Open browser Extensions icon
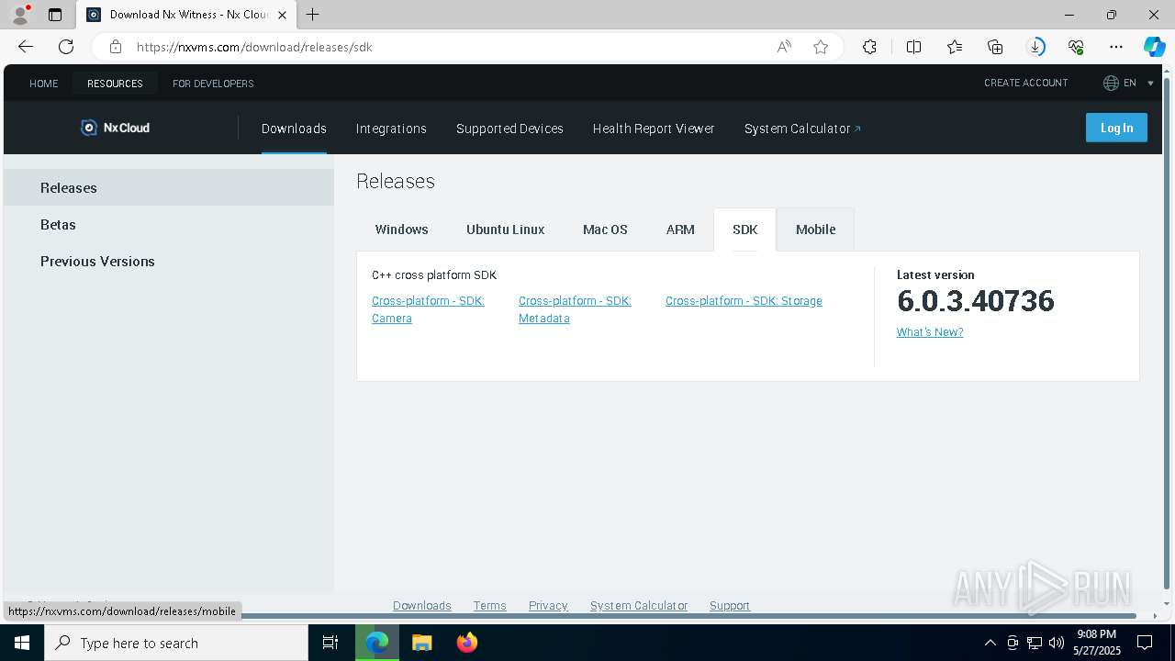The height and width of the screenshot is (661, 1175). [x=869, y=47]
